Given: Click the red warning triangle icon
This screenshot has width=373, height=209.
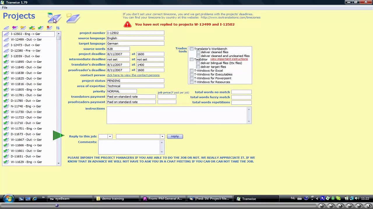Looking at the screenshot, I should tap(127, 24).
